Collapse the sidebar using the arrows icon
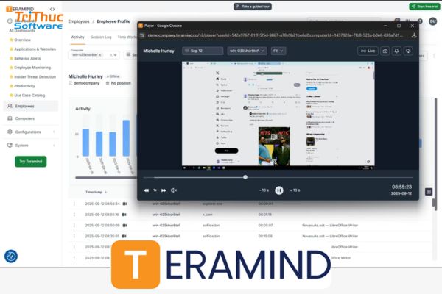 click(52, 8)
